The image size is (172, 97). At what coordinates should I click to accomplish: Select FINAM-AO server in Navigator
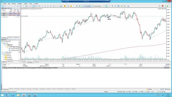pyautogui.click(x=10, y=45)
